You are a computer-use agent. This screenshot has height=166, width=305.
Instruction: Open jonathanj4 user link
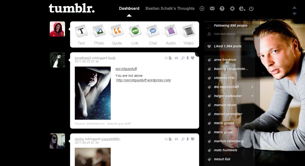coord(83,58)
